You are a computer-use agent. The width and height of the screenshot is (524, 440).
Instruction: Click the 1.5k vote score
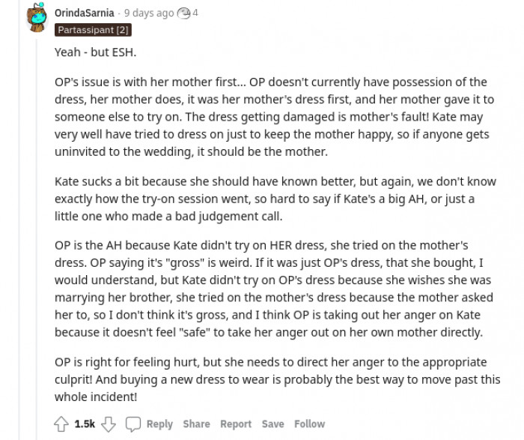pyautogui.click(x=85, y=424)
